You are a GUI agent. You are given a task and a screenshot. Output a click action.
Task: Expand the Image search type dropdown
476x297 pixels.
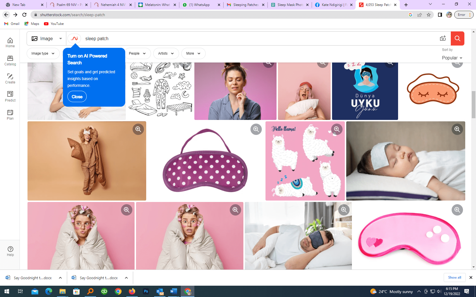point(47,38)
